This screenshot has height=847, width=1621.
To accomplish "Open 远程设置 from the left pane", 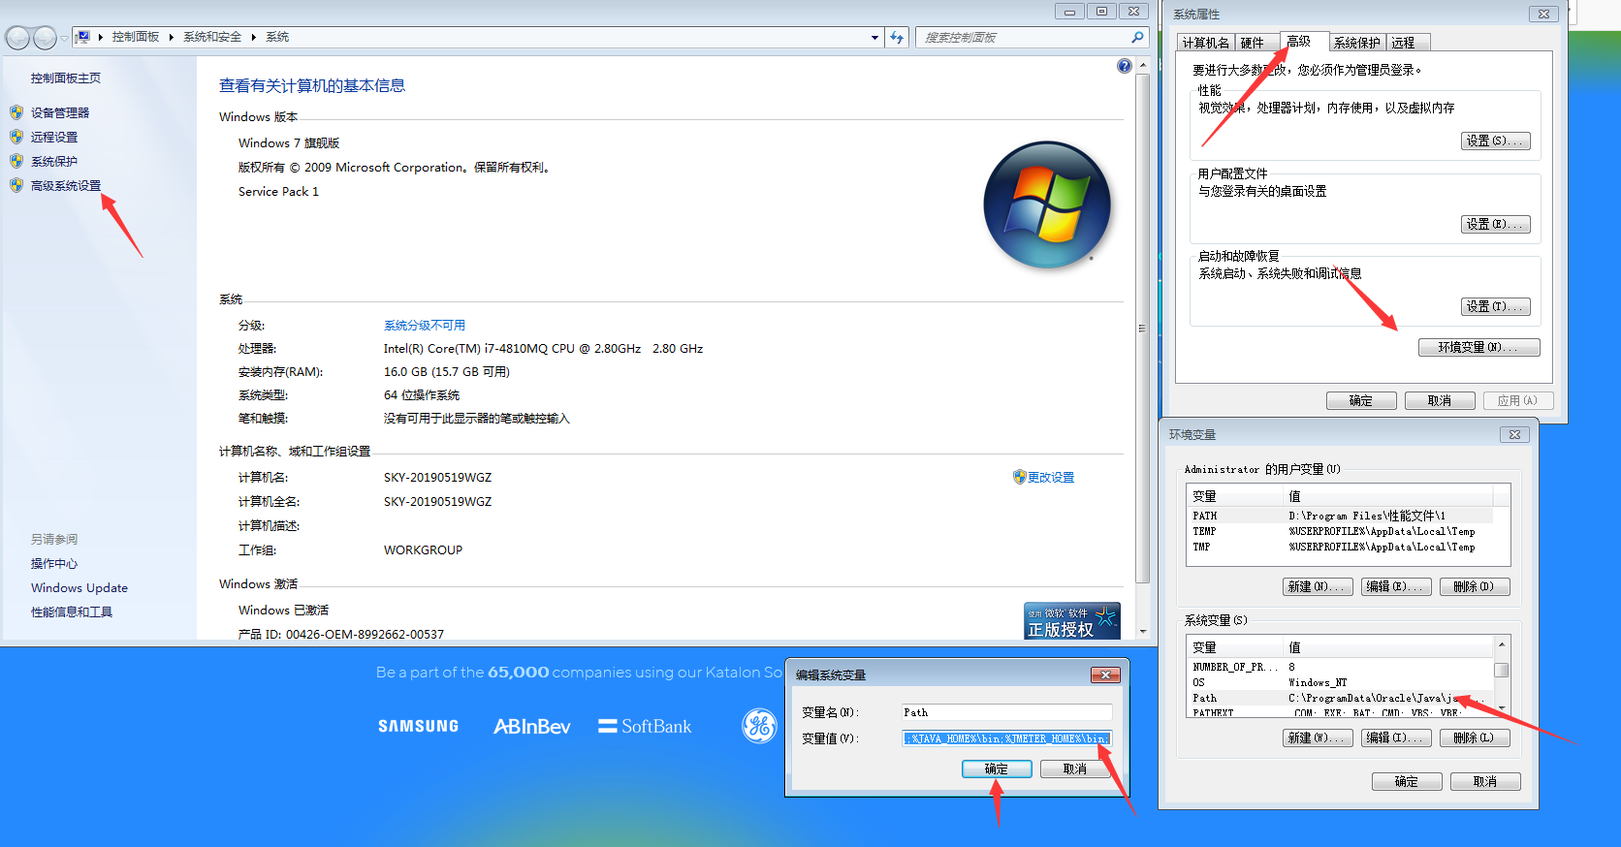I will (54, 138).
